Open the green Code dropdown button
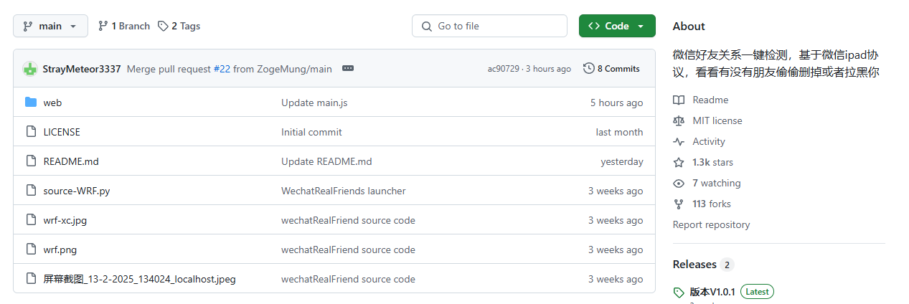The image size is (909, 304). (617, 26)
